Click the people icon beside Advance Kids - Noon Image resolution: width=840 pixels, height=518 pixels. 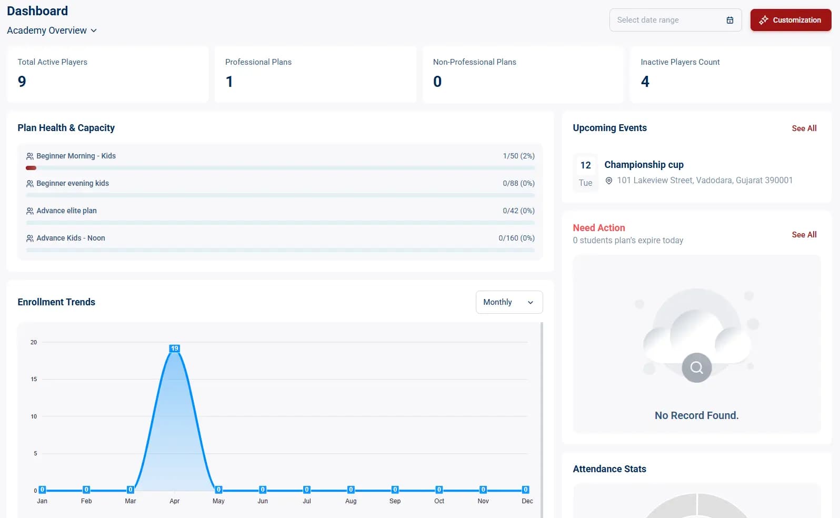30,238
